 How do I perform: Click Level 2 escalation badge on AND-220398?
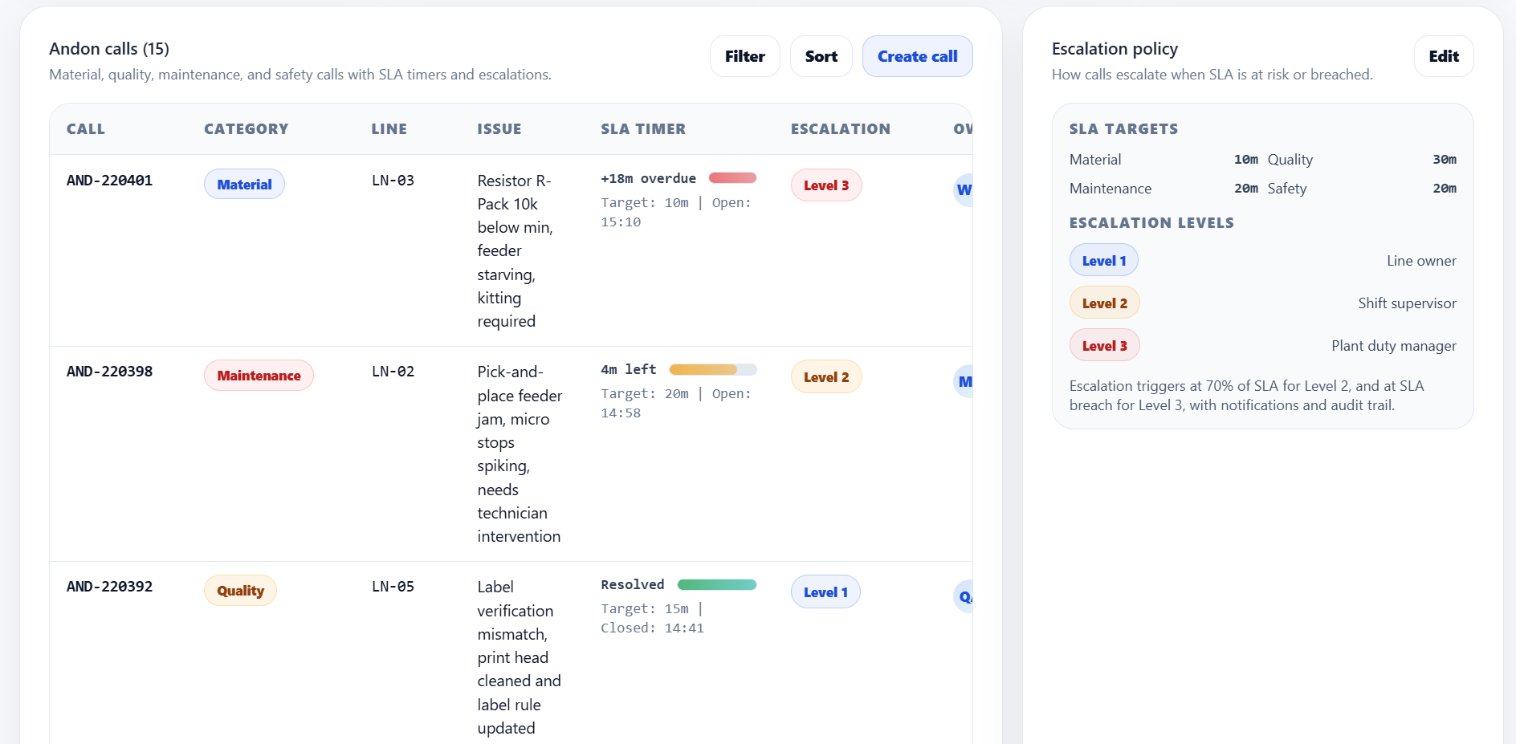[x=825, y=376]
